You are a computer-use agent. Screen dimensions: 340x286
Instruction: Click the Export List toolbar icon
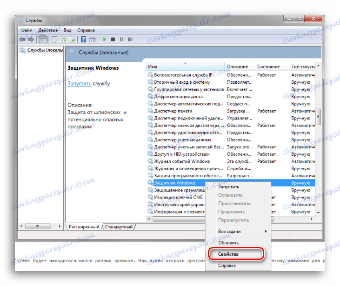(x=72, y=40)
